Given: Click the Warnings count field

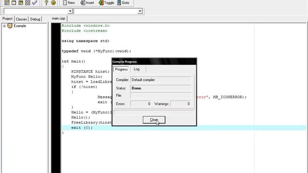Looking at the screenshot, I should 180,104.
